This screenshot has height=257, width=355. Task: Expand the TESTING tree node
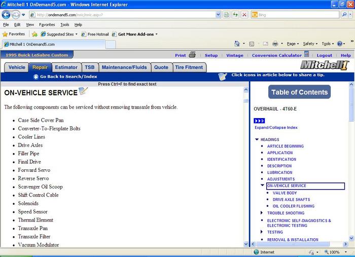pyautogui.click(x=262, y=232)
